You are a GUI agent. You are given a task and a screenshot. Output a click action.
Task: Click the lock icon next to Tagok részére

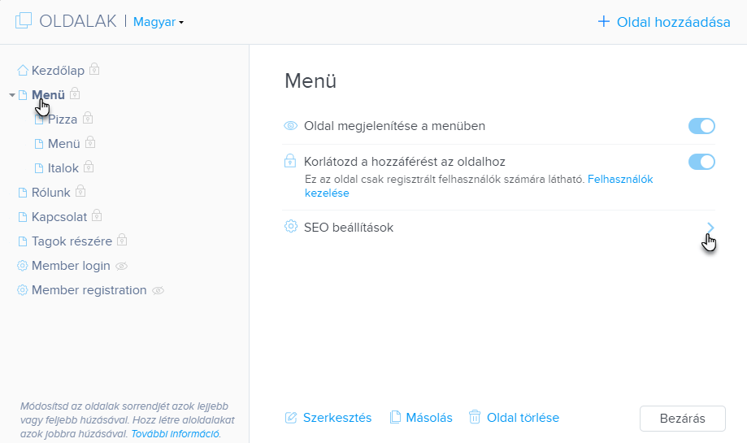click(122, 240)
